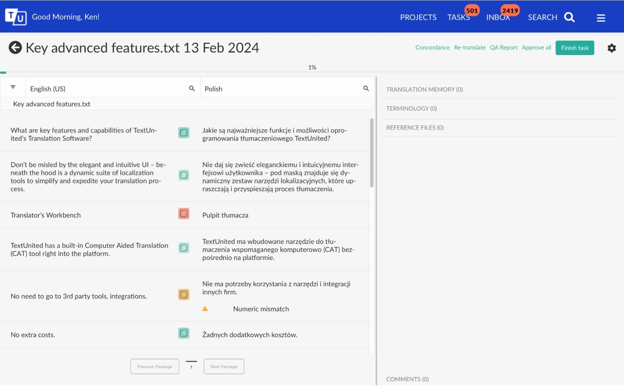
Task: Select source 'TextUnited has a built-in Computer Aided'
Action: coord(89,250)
